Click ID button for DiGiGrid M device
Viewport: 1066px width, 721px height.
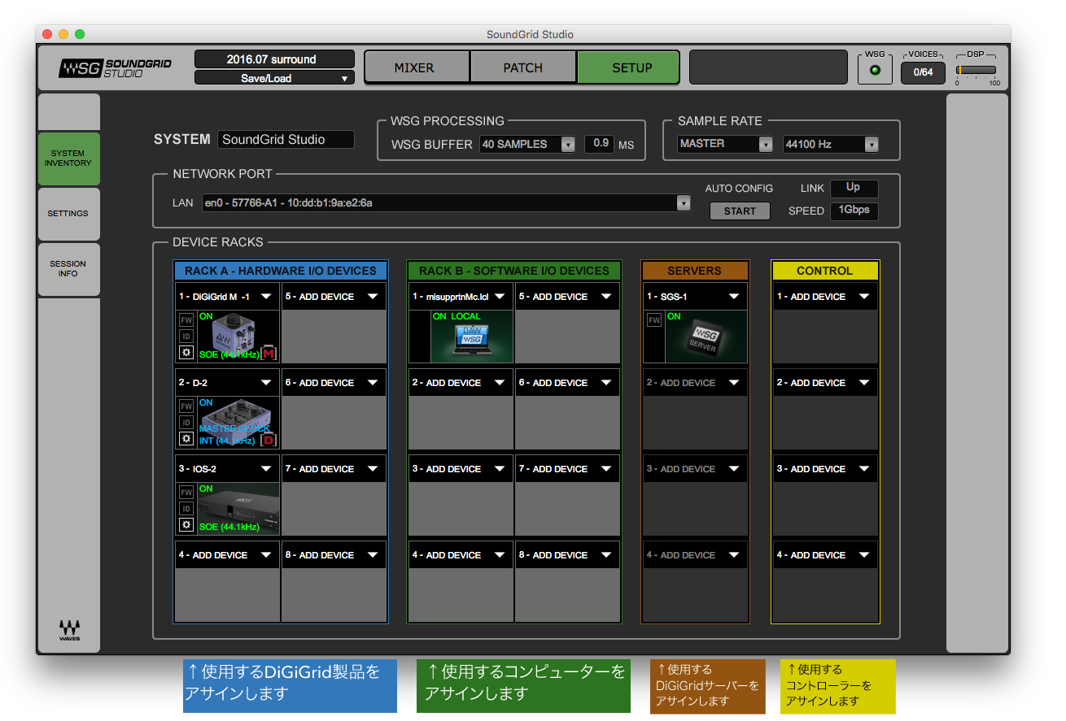coord(186,337)
